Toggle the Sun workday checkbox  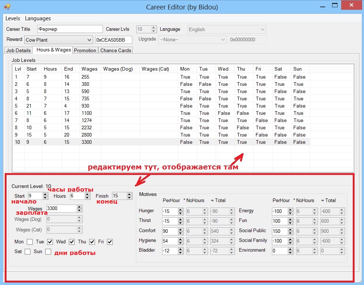point(48,252)
